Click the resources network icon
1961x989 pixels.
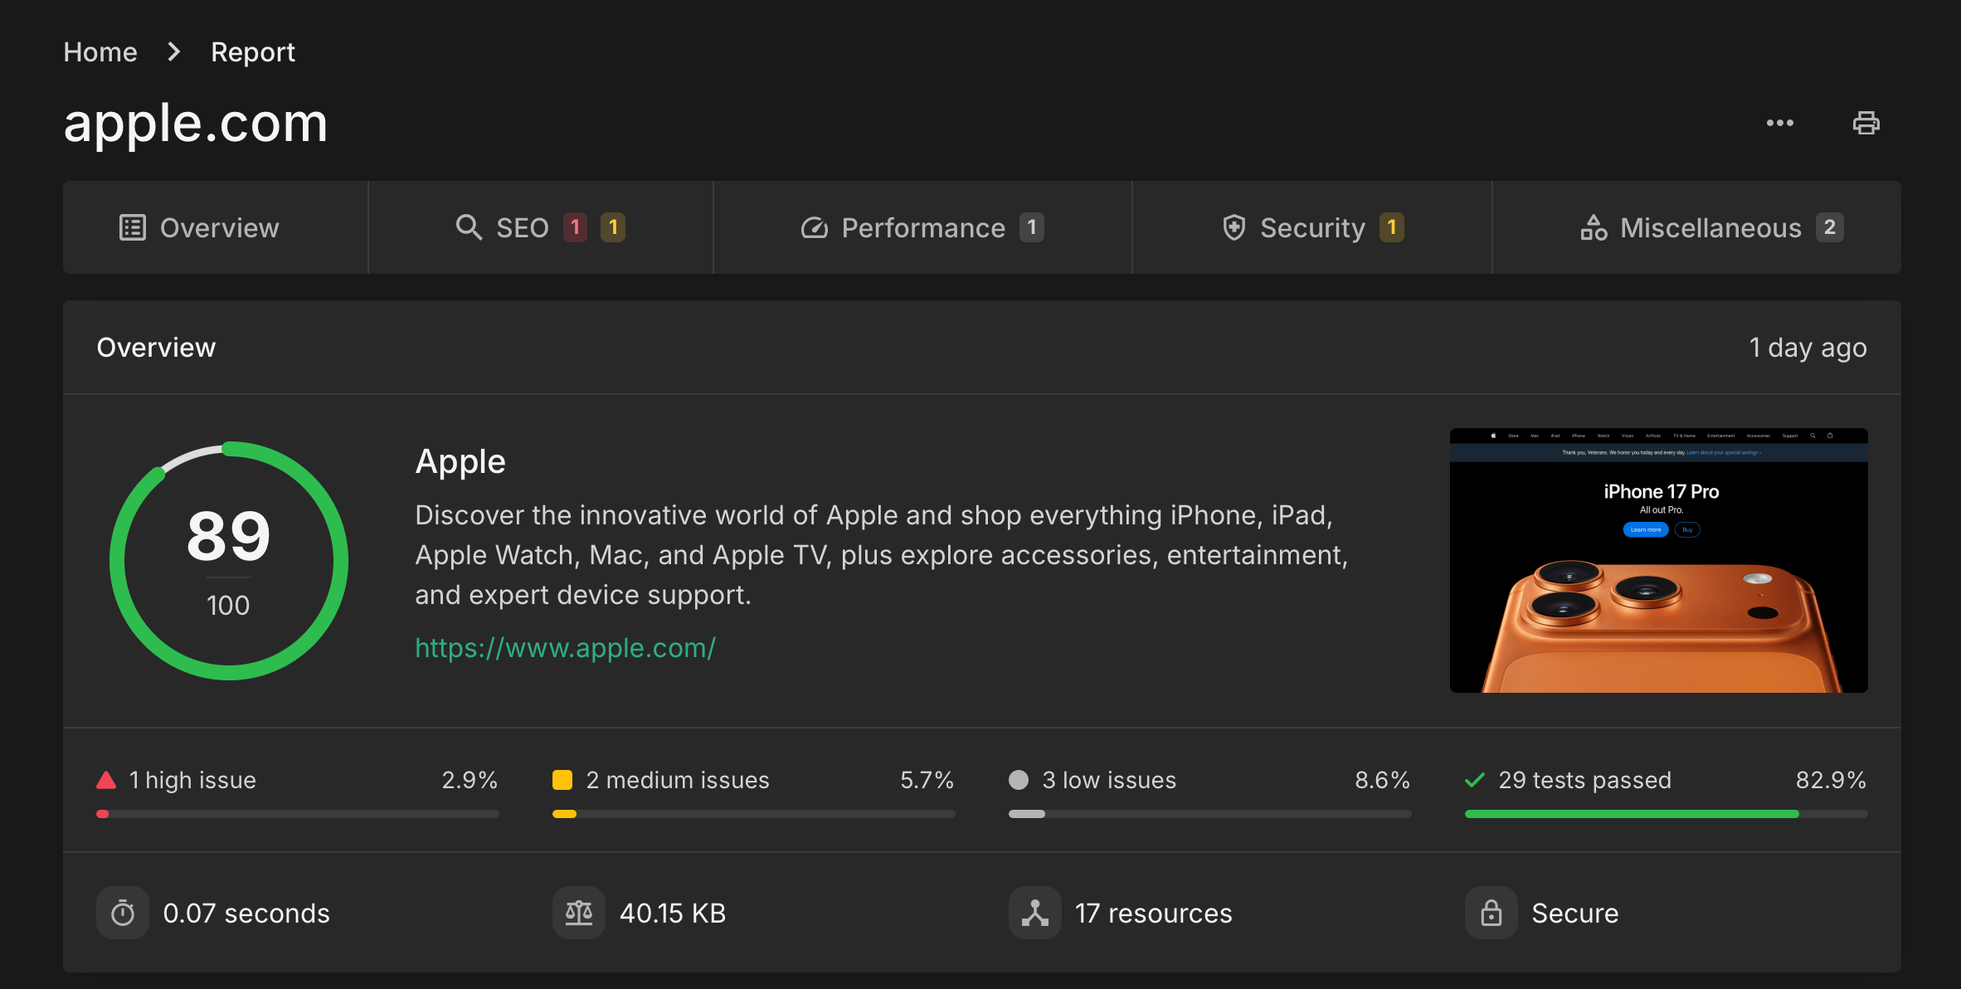point(1035,913)
